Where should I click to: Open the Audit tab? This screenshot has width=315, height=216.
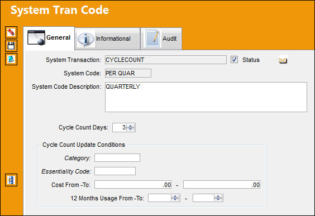tap(161, 39)
